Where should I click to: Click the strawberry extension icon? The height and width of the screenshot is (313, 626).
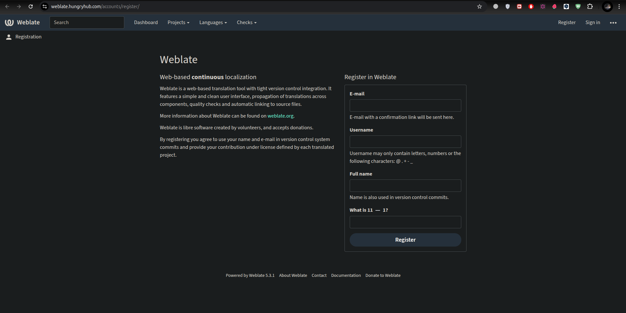554,7
